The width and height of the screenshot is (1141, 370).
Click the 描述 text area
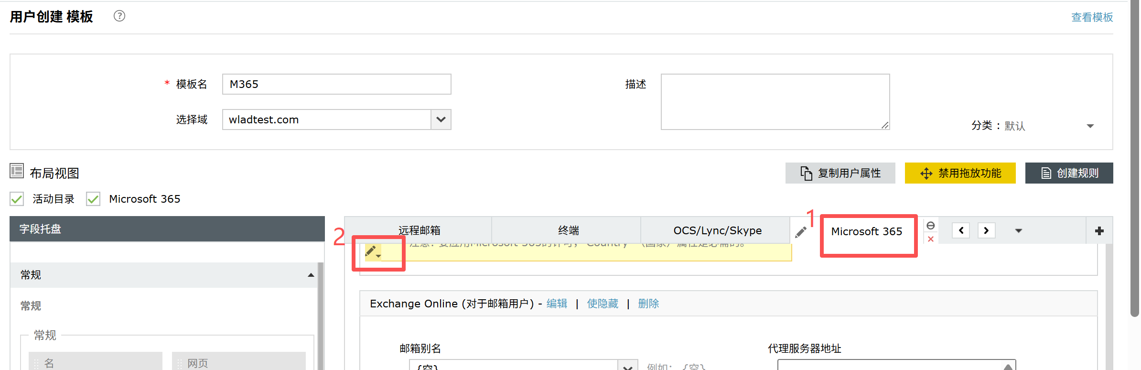(x=775, y=101)
